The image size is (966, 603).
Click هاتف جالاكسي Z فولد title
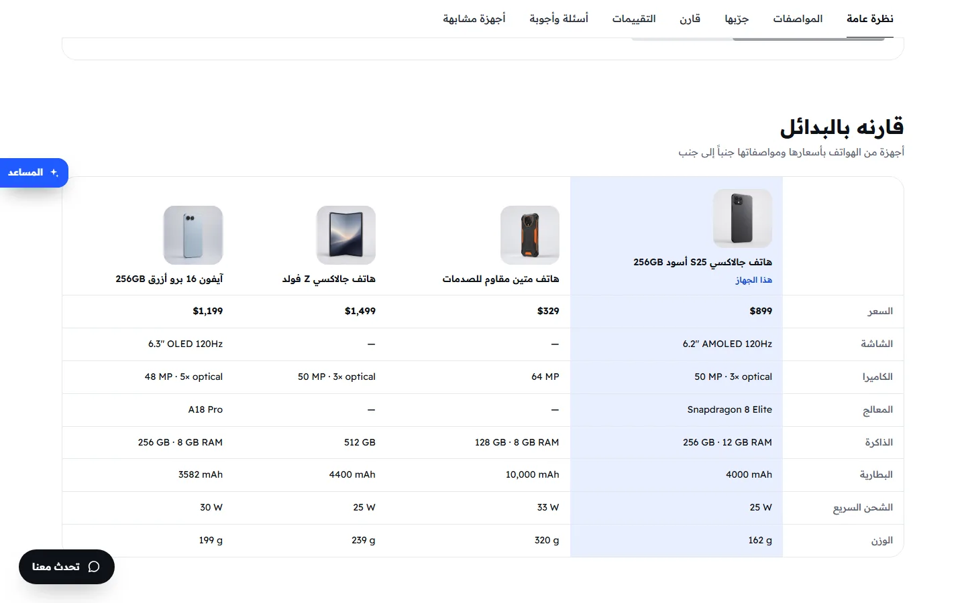(x=329, y=279)
